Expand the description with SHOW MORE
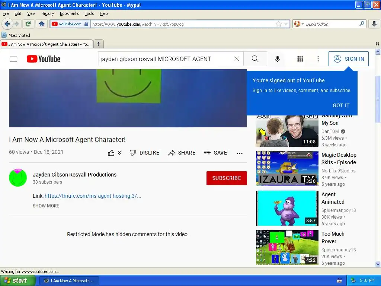 click(46, 206)
